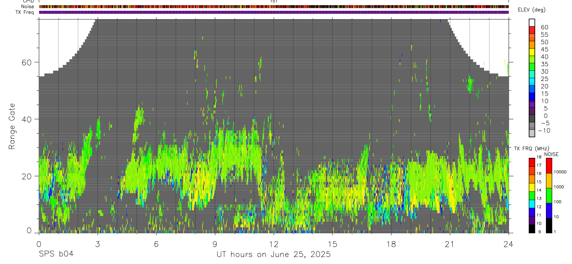Click the 40 tick label on Range Gate axis

[x=27, y=119]
